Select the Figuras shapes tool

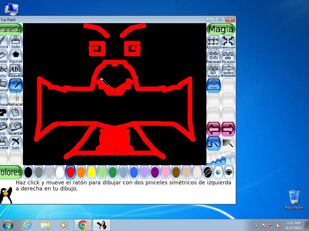pyautogui.click(x=16, y=57)
